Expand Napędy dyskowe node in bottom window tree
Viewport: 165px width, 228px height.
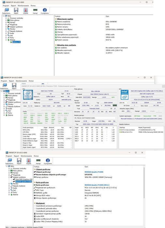[x=9, y=186]
